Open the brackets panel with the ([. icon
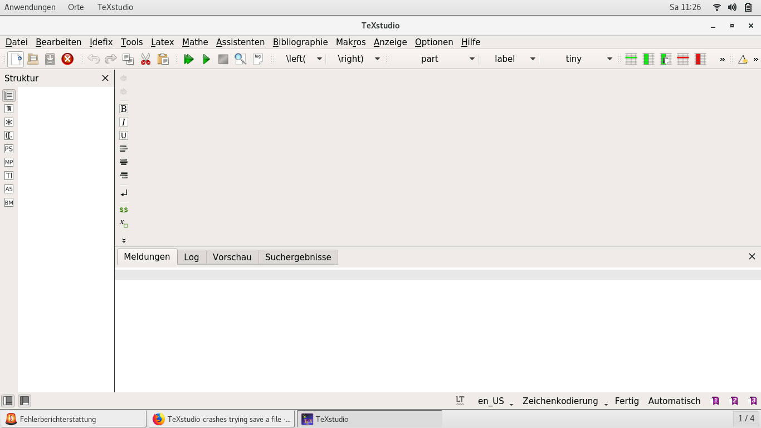 pyautogui.click(x=9, y=135)
